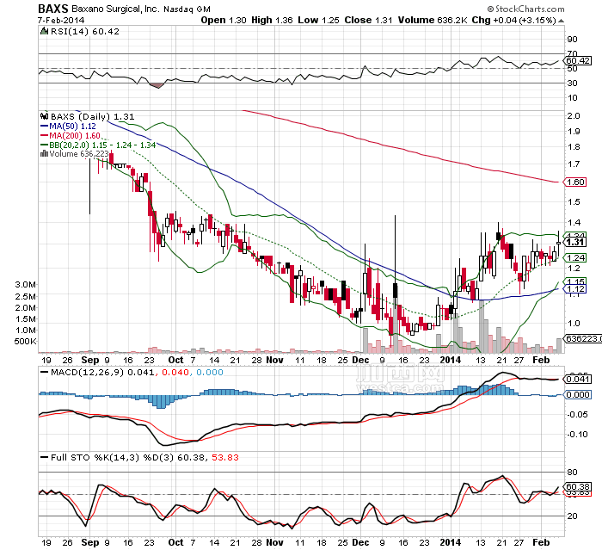This screenshot has height=550, width=602.
Task: Click the Low 1.25 value
Action: pyautogui.click(x=319, y=20)
